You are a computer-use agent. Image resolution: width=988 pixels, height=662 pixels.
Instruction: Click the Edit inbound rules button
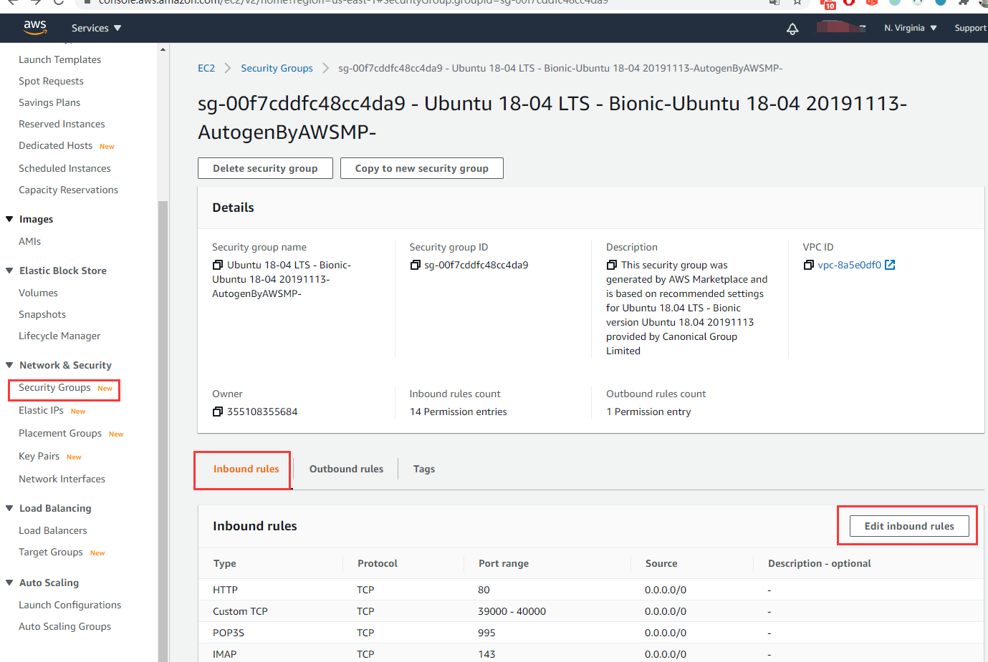point(908,526)
